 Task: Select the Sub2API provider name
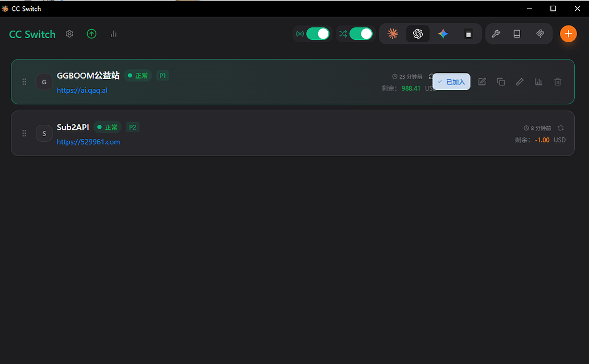click(73, 127)
